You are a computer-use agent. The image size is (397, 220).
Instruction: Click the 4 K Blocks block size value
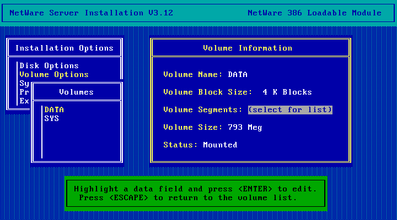(x=287, y=92)
